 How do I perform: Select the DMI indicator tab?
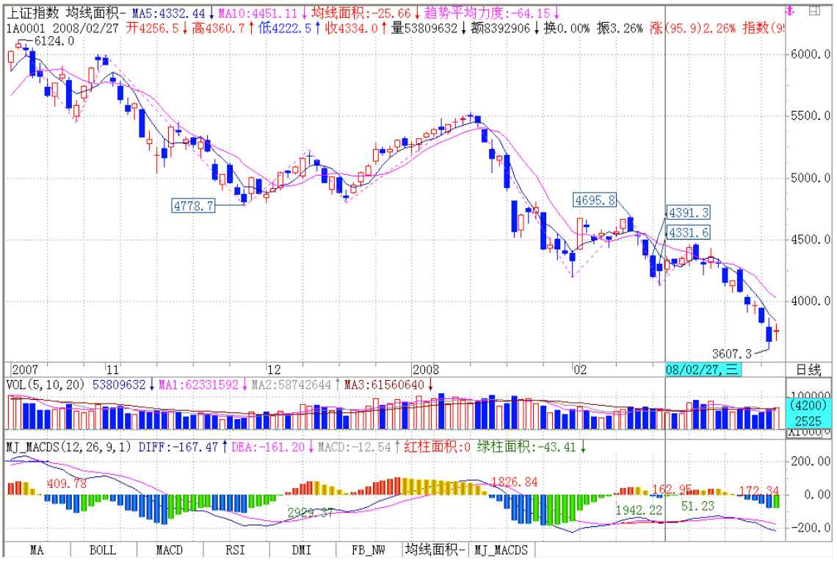(302, 550)
